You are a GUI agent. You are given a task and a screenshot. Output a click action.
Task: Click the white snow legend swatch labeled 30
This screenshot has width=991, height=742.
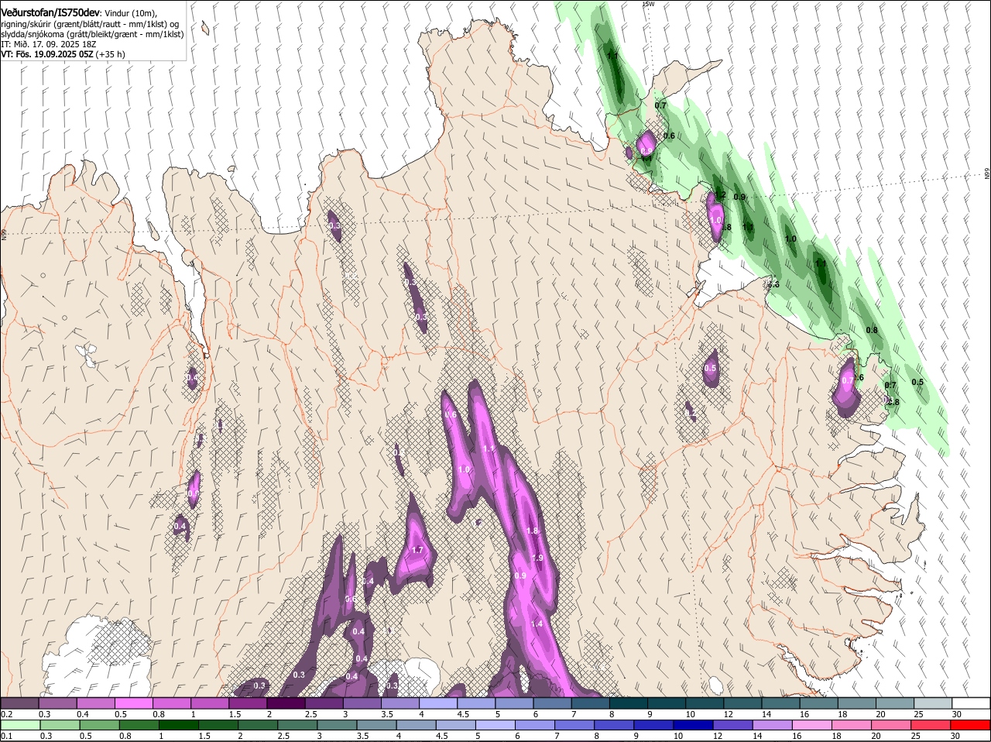[x=971, y=703]
